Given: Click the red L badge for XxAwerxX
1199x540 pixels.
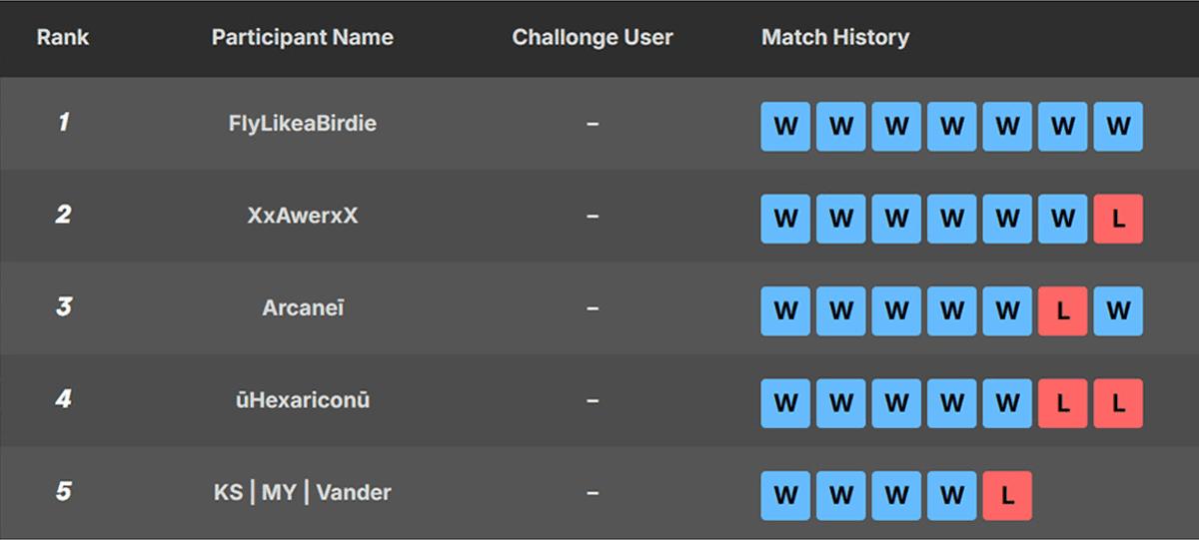Looking at the screenshot, I should [1118, 220].
